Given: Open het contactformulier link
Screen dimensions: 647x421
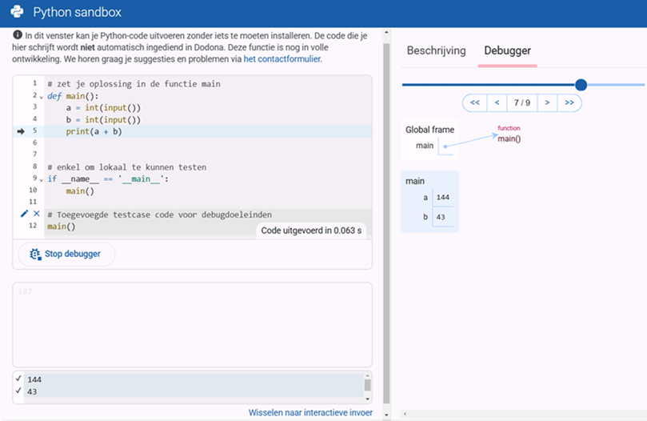Looking at the screenshot, I should coord(282,58).
